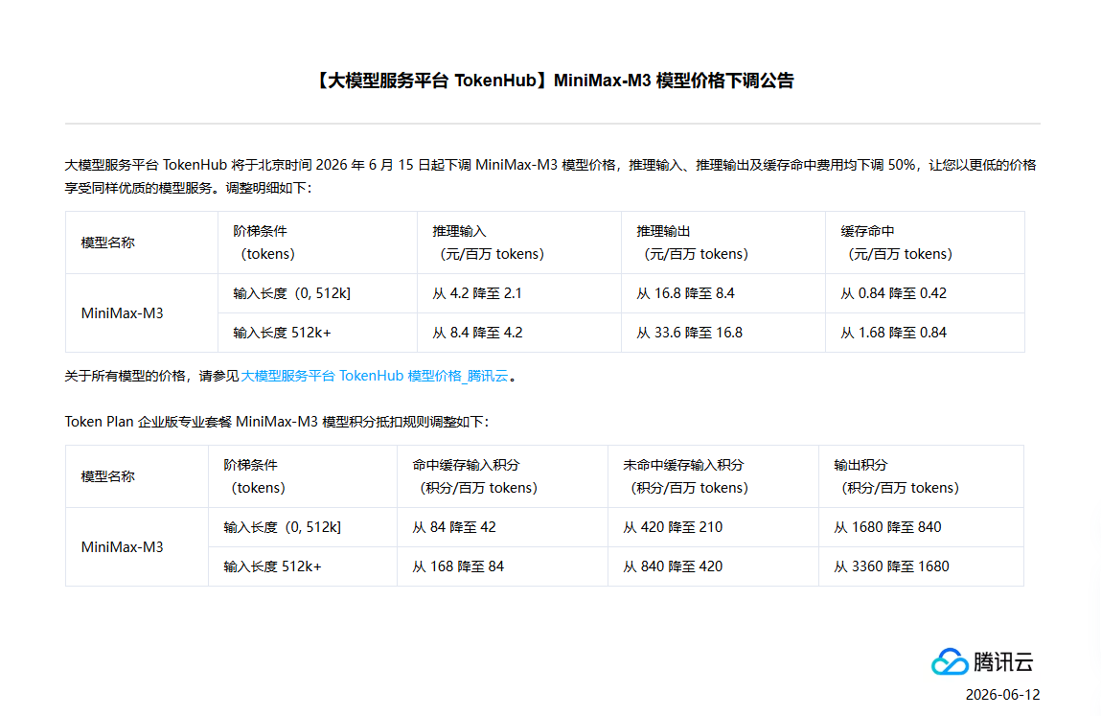Click the 腾讯云 cloud logo icon
The height and width of the screenshot is (716, 1101).
950,662
